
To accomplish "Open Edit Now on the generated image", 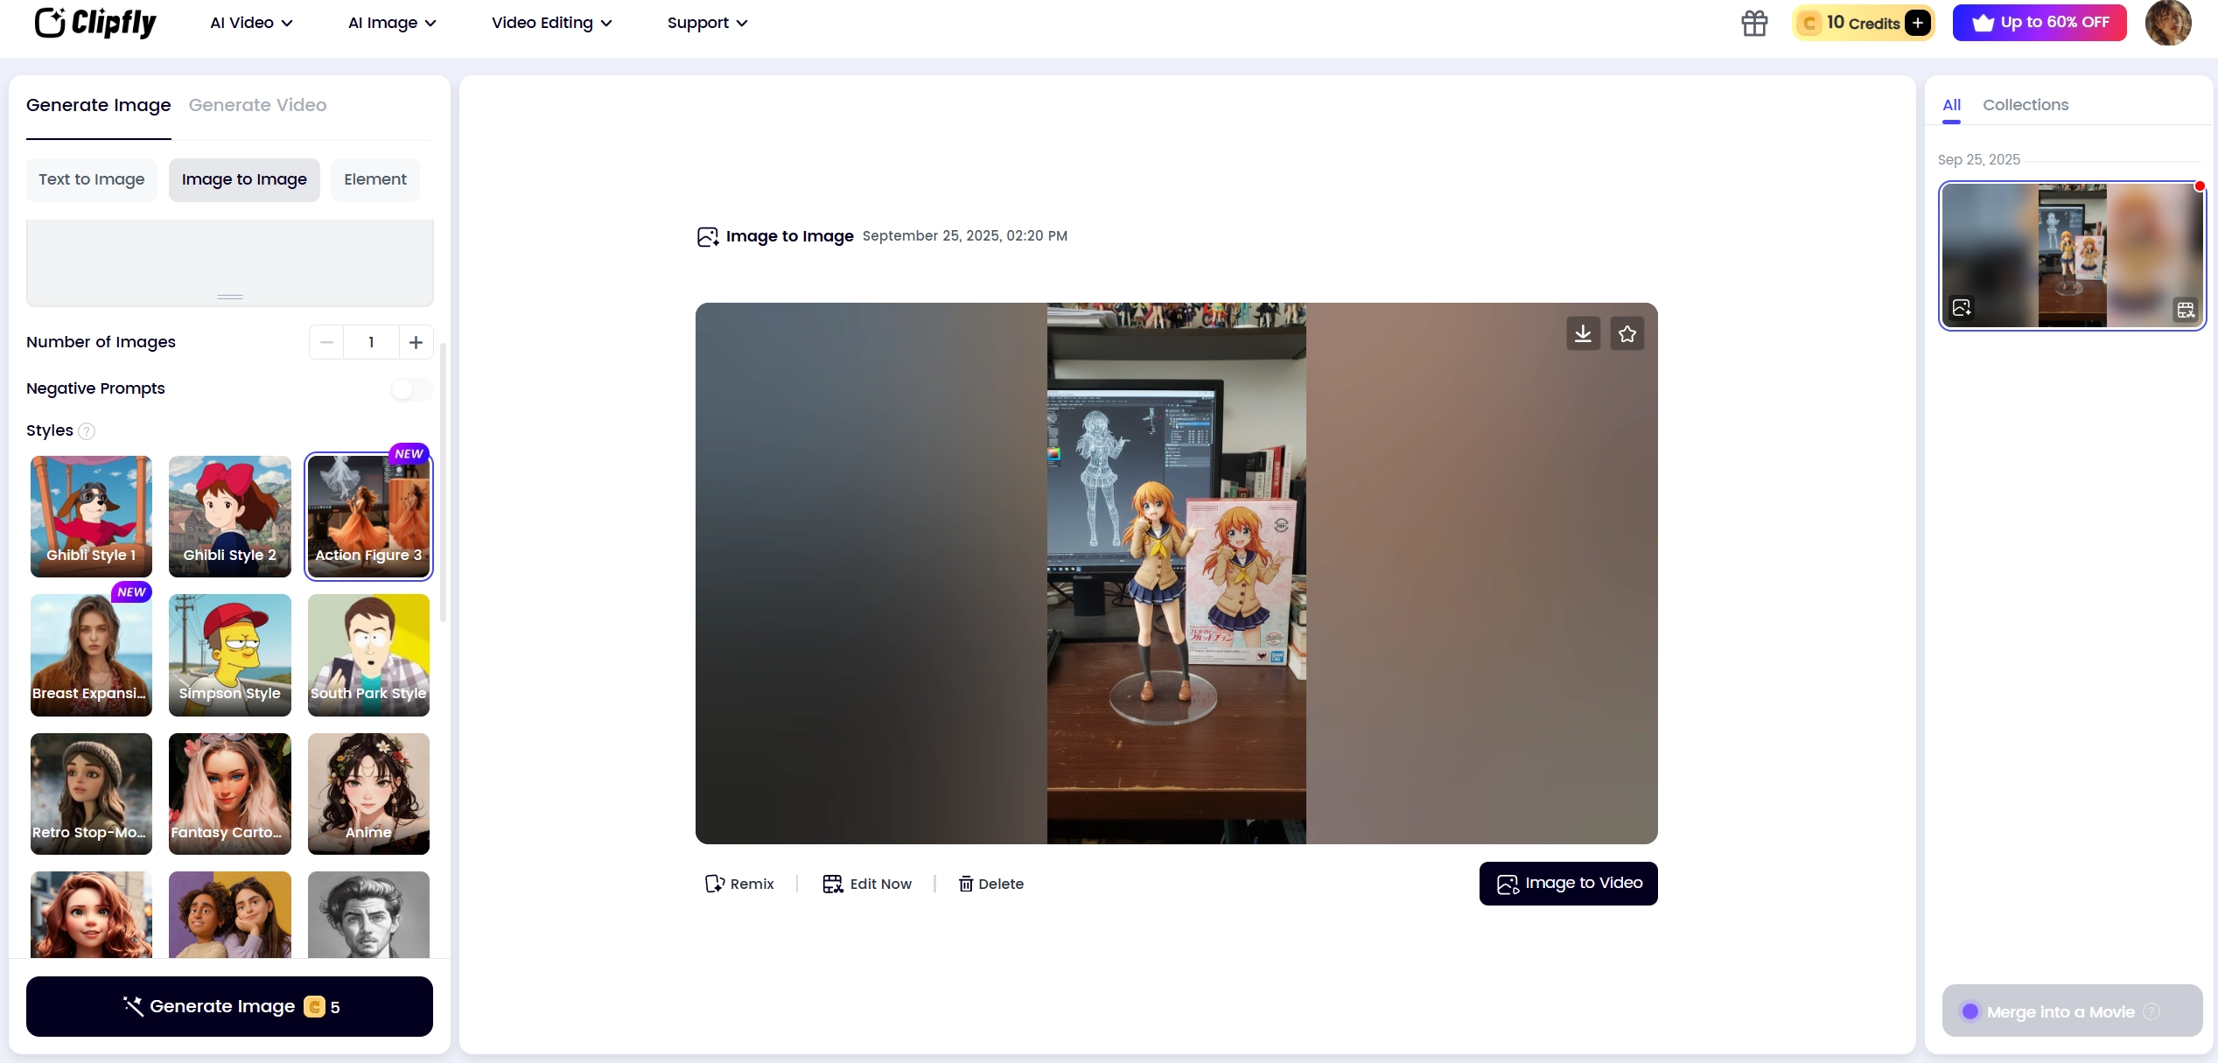I will [x=868, y=884].
